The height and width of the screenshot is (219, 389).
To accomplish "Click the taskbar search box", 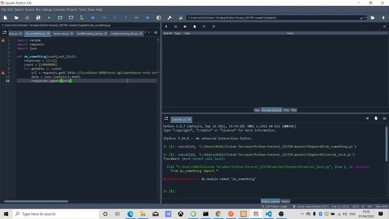I will tap(55, 214).
